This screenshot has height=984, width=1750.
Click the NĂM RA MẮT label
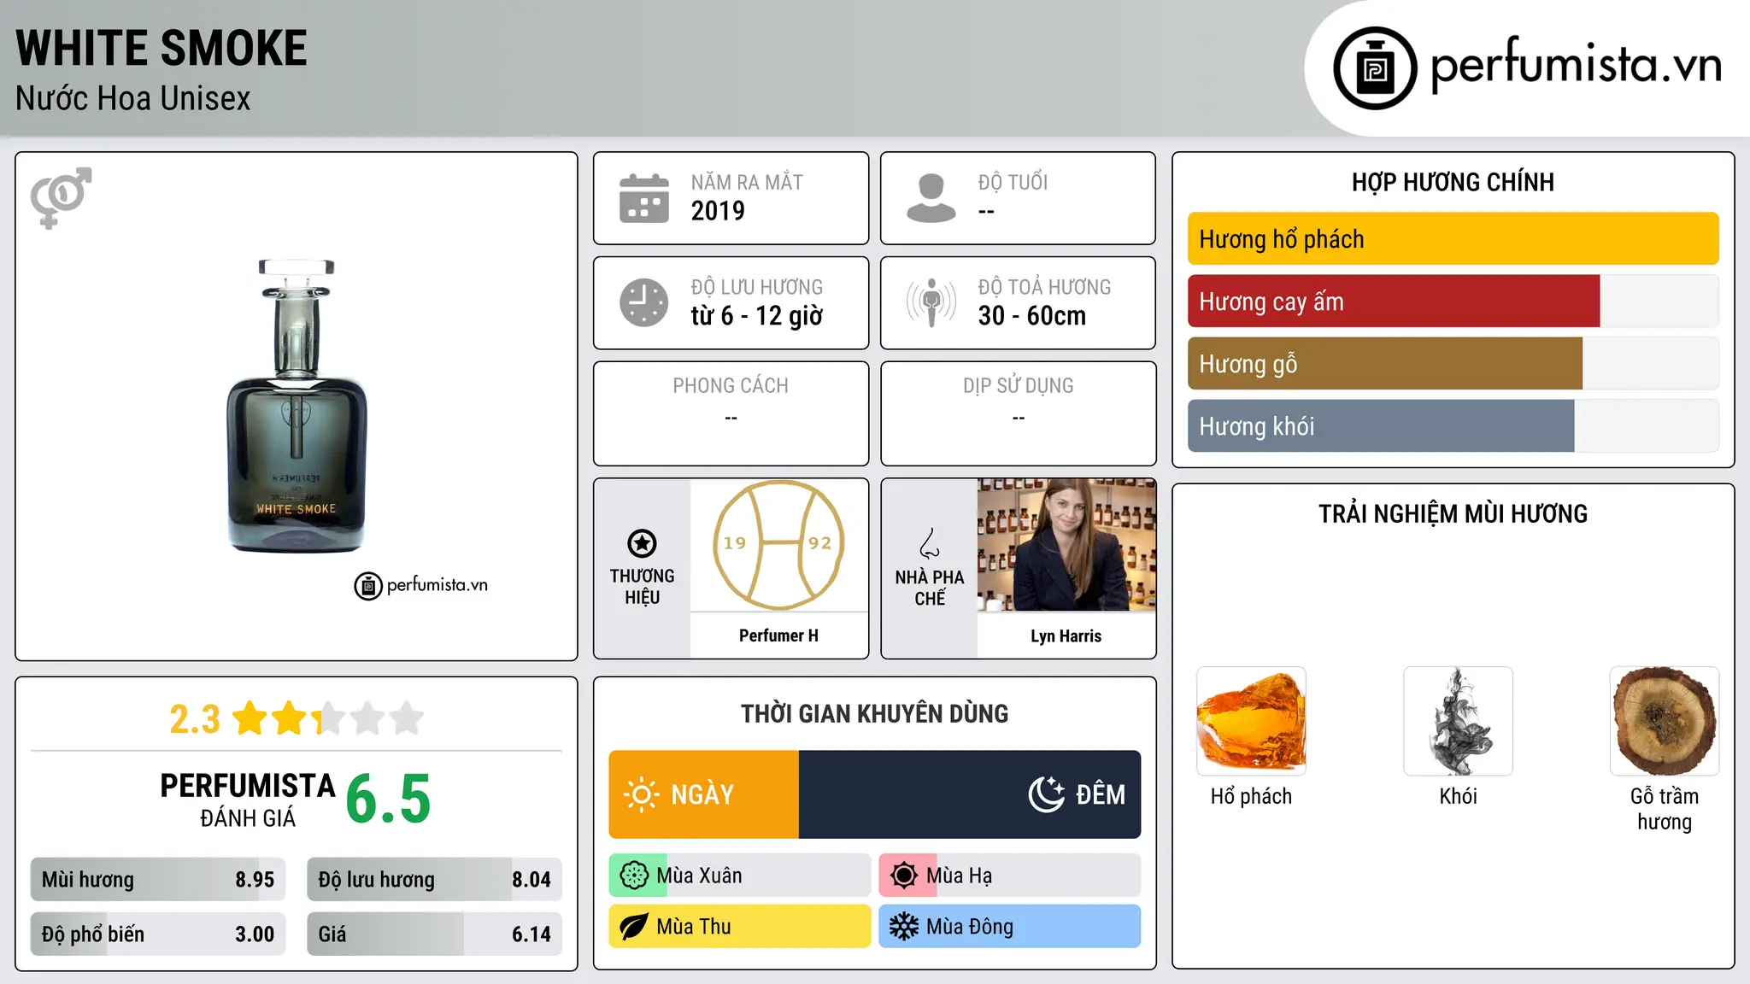pyautogui.click(x=747, y=182)
